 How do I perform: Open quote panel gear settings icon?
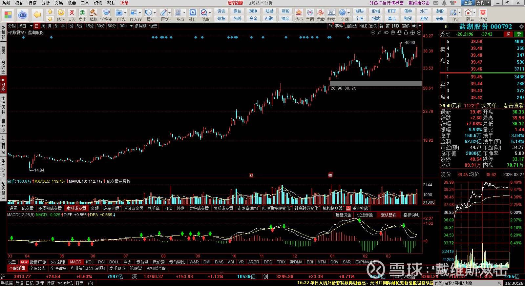click(521, 27)
